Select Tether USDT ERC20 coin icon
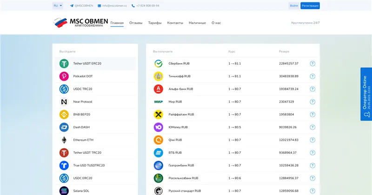372x195 pixels. 64,63
